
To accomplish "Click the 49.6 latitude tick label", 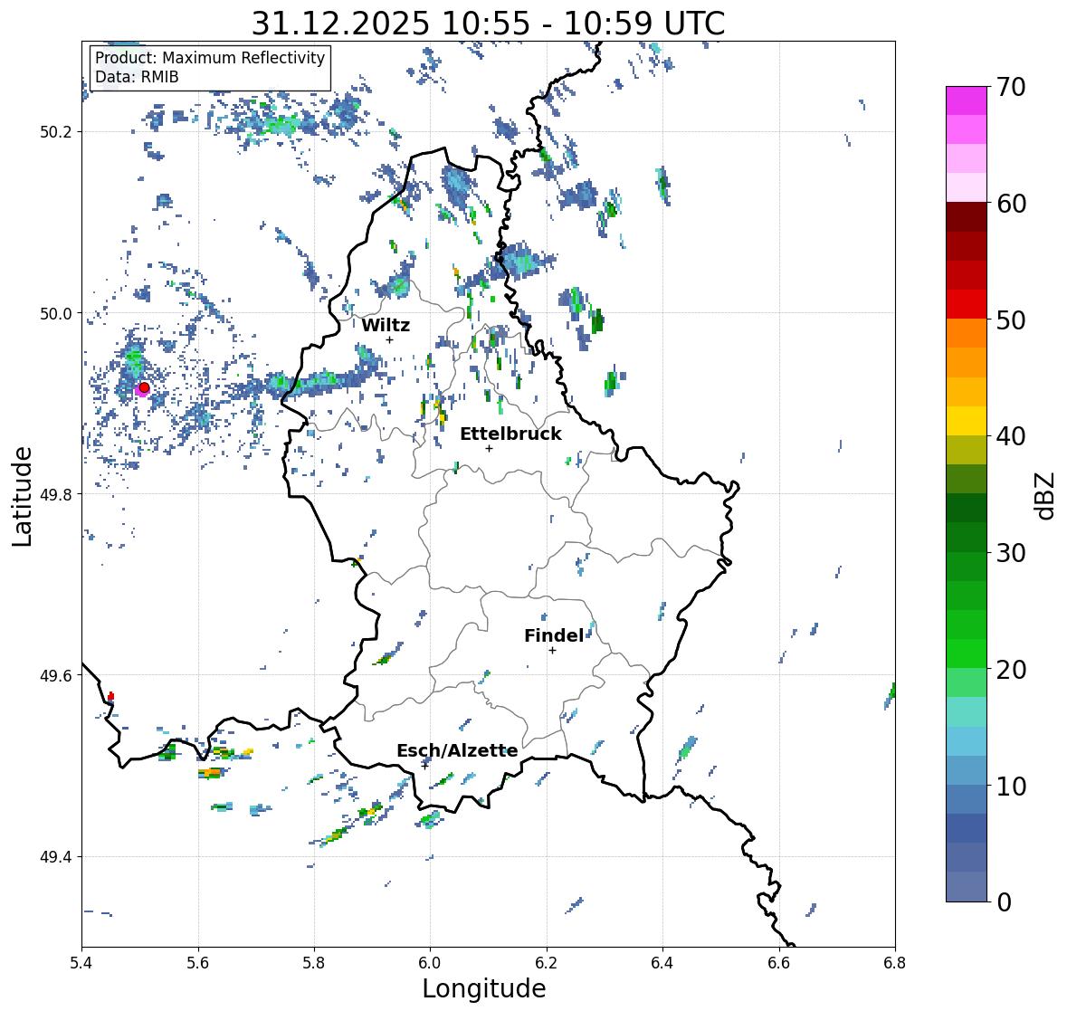I will pos(56,675).
